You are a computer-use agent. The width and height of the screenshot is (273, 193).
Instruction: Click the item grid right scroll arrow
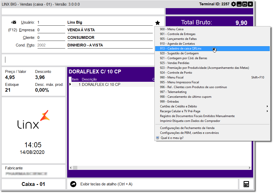click(x=250, y=168)
